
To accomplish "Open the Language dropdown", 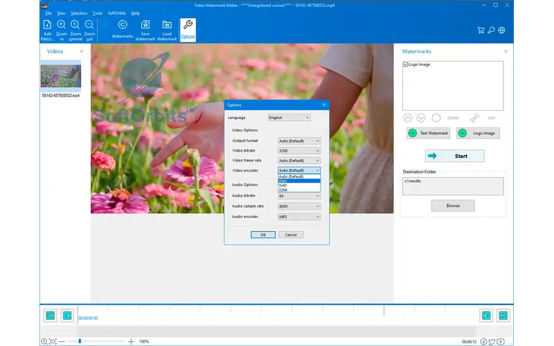I will tap(289, 118).
